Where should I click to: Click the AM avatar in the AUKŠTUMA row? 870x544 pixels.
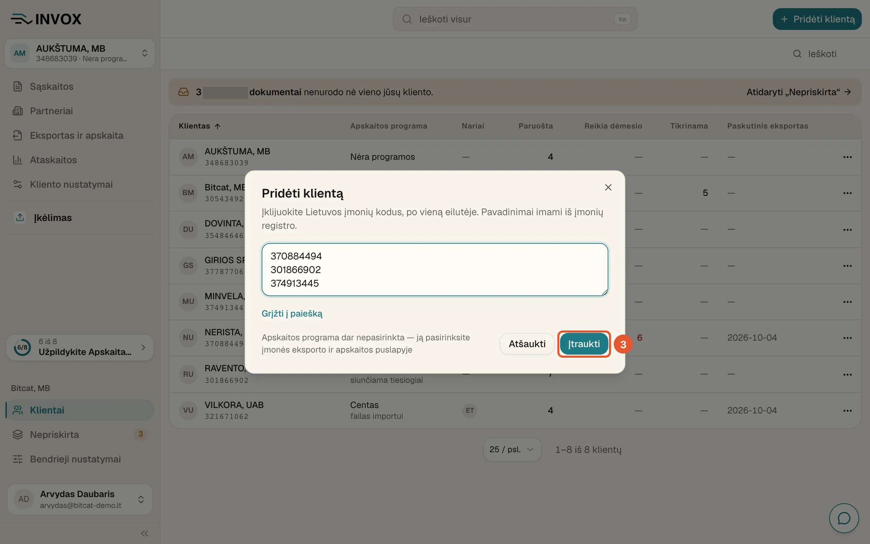coord(188,157)
